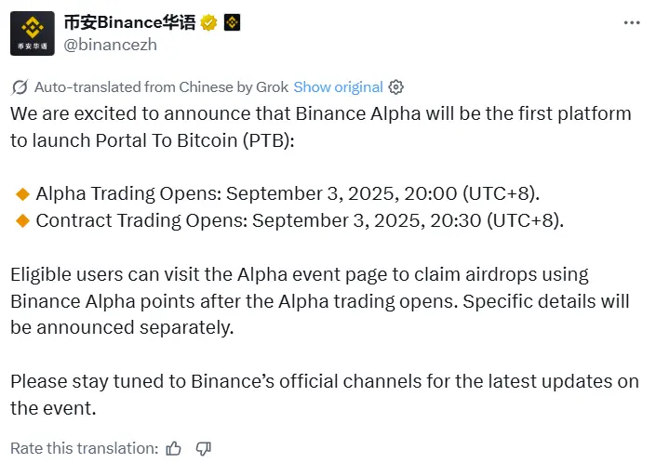Click the square Binance affiliate badge
This screenshot has height=463, width=656.
tap(233, 21)
